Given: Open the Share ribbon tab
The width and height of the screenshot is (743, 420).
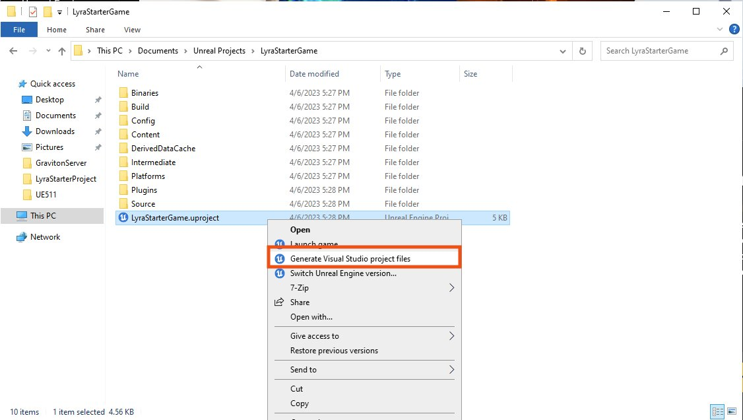Looking at the screenshot, I should pyautogui.click(x=95, y=30).
